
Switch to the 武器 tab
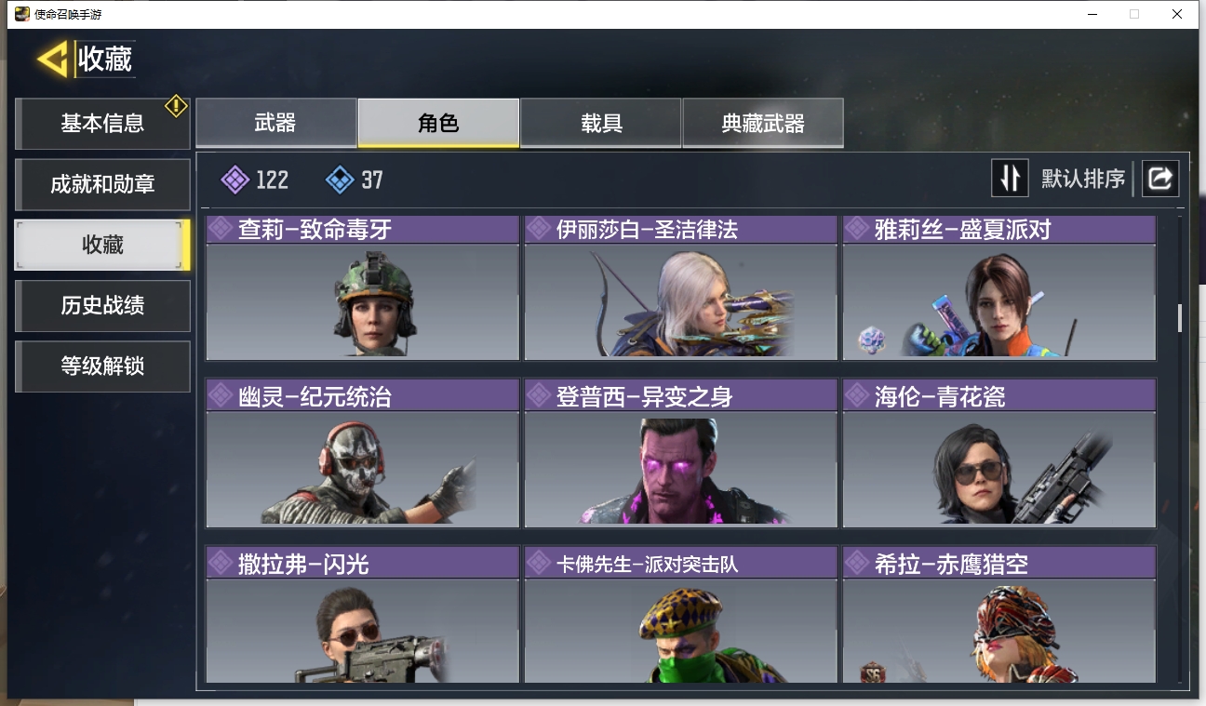275,123
